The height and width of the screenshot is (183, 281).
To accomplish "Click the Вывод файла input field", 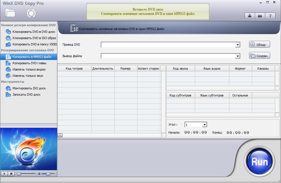I will point(168,56).
